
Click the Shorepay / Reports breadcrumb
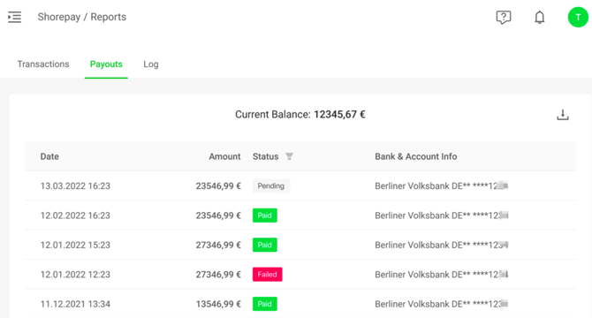[82, 17]
